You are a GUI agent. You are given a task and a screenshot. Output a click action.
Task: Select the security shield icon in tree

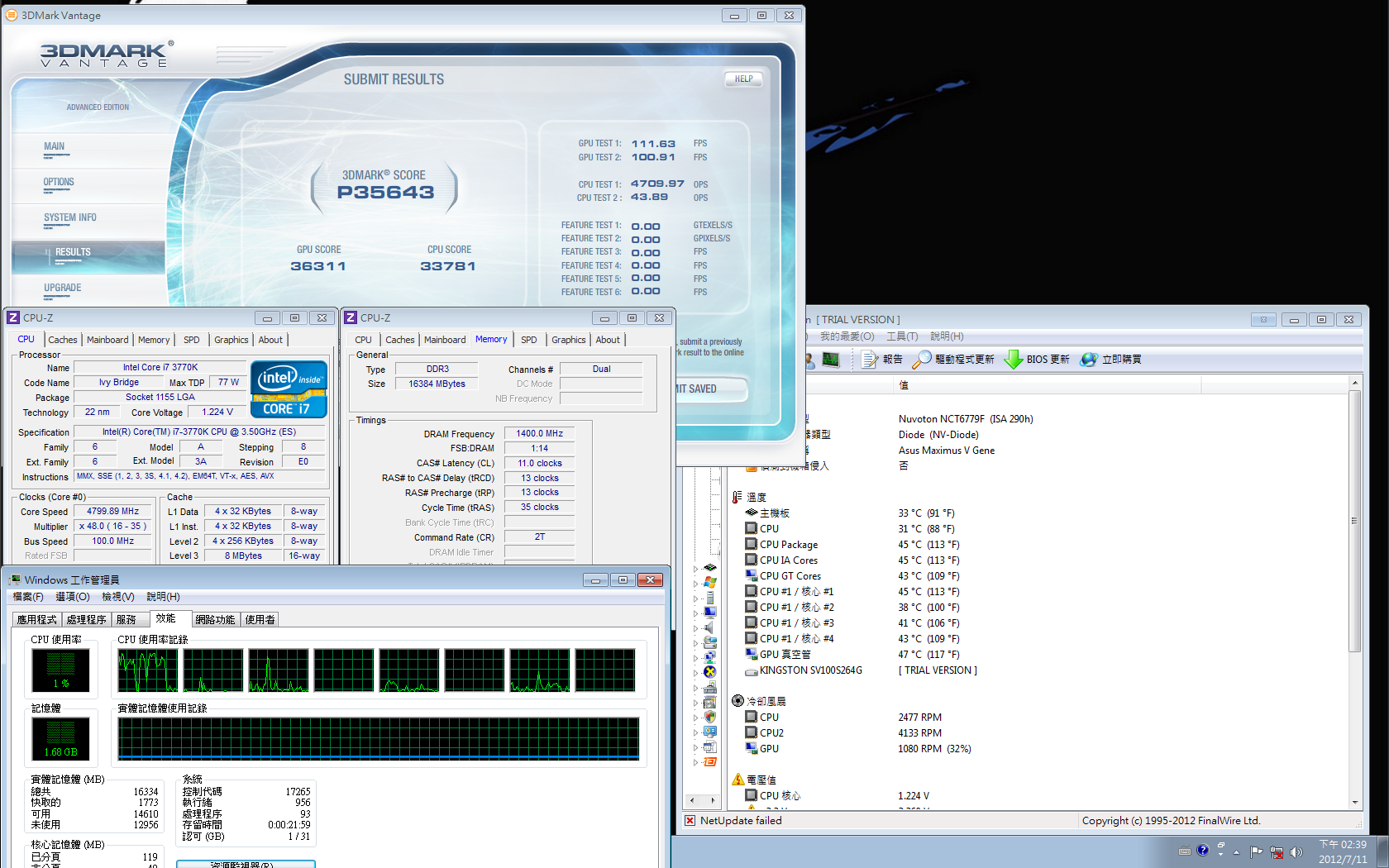point(710,717)
